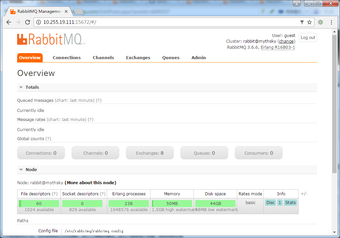Click the Disk space 44GB bar

(x=215, y=203)
